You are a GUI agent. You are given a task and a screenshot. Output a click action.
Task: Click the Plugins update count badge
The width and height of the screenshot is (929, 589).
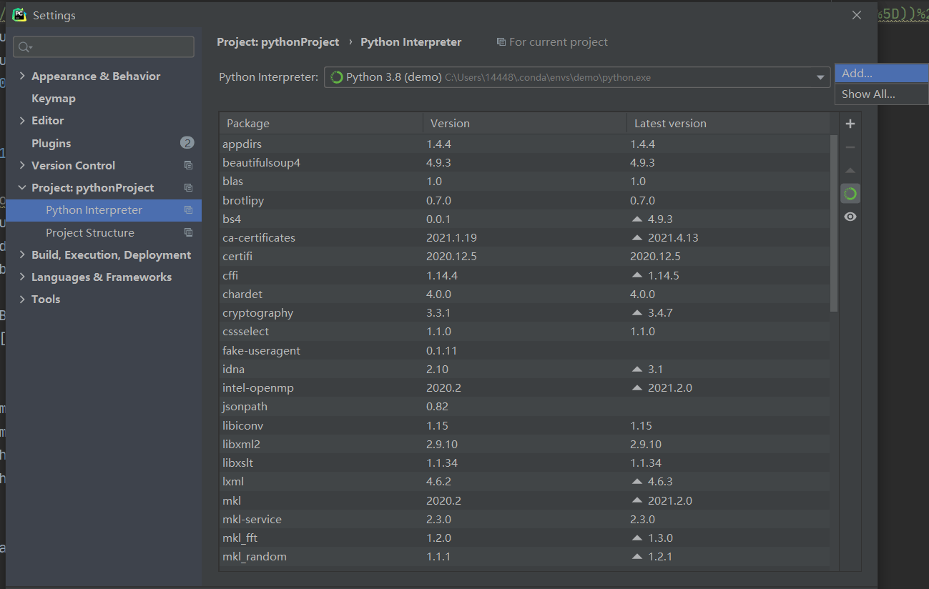click(x=187, y=143)
